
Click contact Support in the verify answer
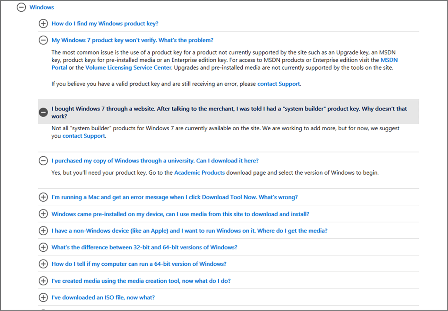[278, 84]
